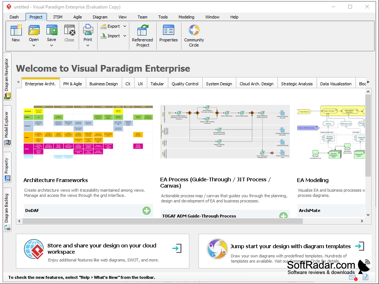The height and width of the screenshot is (284, 379).
Task: Open diagram templates arrow icon
Action: point(360,246)
